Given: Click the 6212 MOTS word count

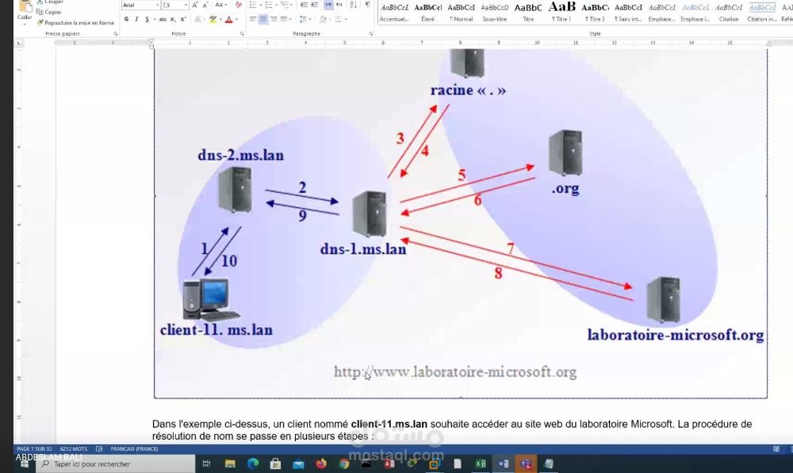Looking at the screenshot, I should click(x=74, y=448).
